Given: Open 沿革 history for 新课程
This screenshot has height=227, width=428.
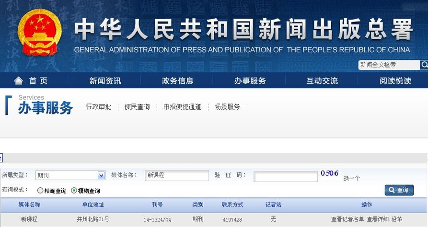Looking at the screenshot, I should click(x=397, y=219).
